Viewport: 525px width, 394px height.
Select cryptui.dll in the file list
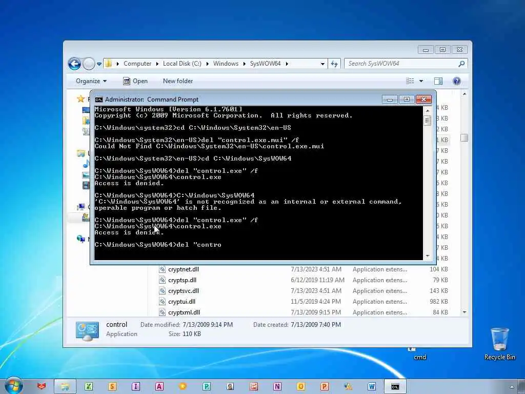pos(182,302)
